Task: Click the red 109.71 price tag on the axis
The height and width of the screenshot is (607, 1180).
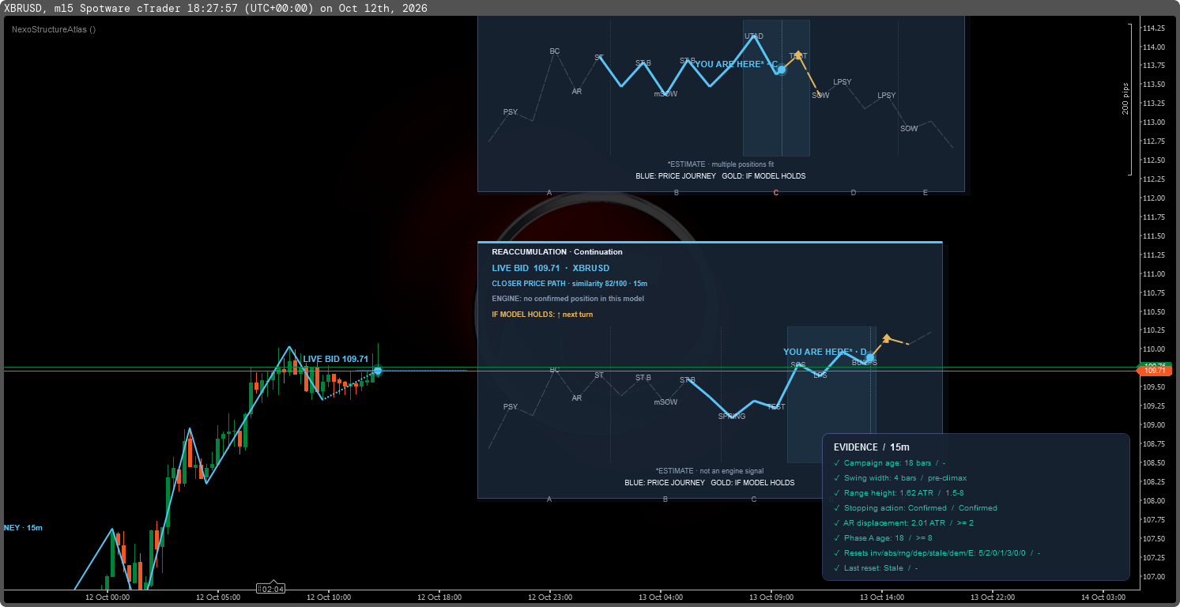Action: point(1156,370)
